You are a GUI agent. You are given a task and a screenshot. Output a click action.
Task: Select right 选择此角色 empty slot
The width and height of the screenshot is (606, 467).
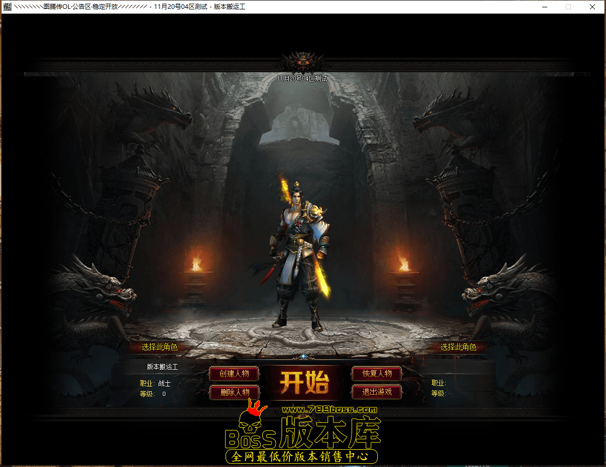click(x=458, y=347)
